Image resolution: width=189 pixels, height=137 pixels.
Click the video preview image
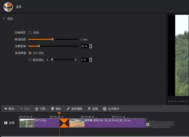tap(182, 56)
